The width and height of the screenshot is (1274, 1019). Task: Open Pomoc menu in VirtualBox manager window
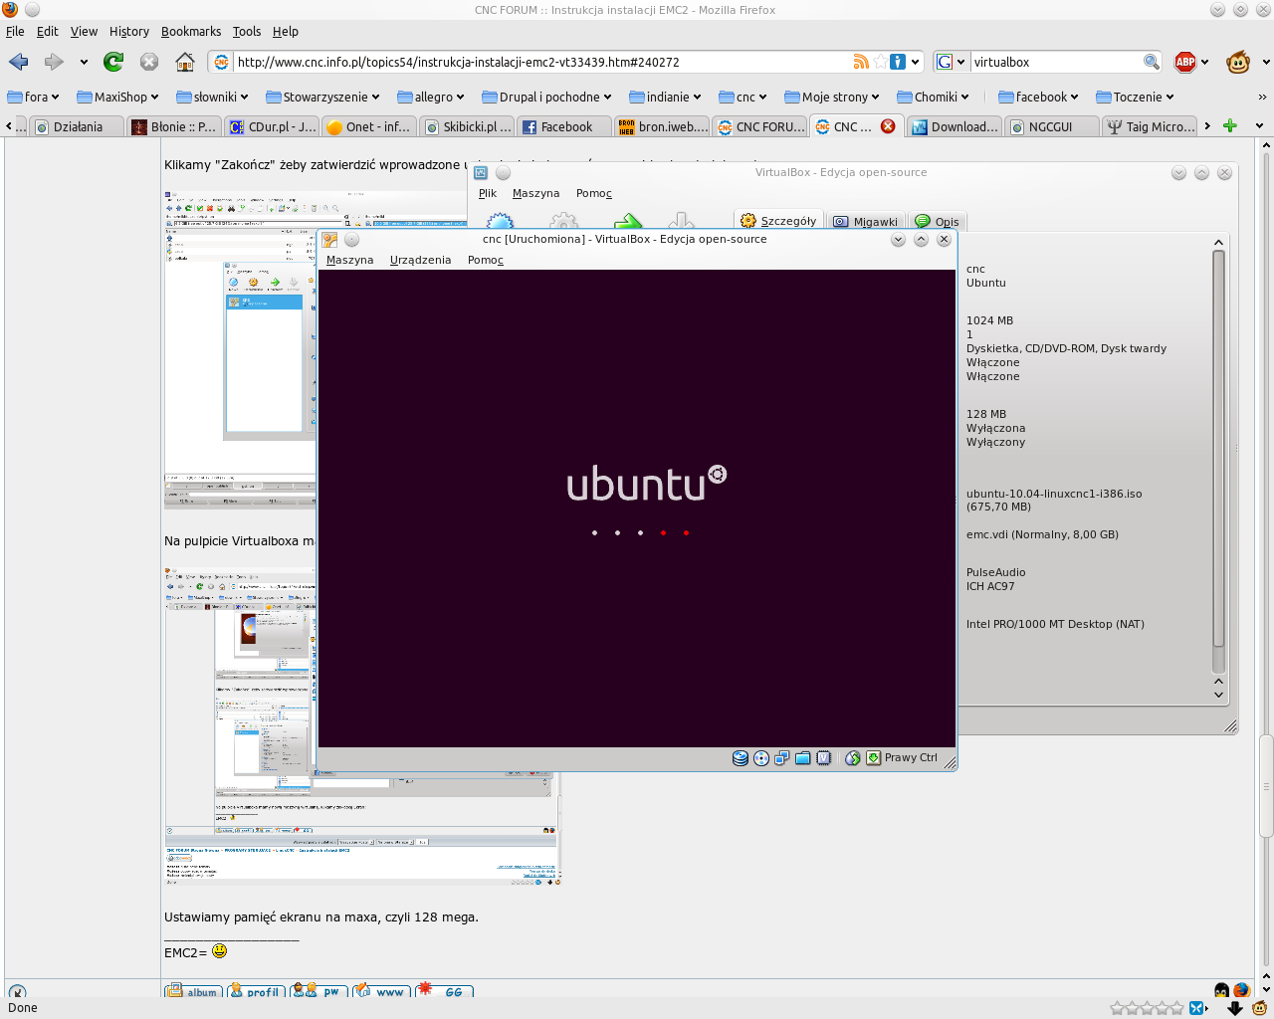[x=594, y=193]
